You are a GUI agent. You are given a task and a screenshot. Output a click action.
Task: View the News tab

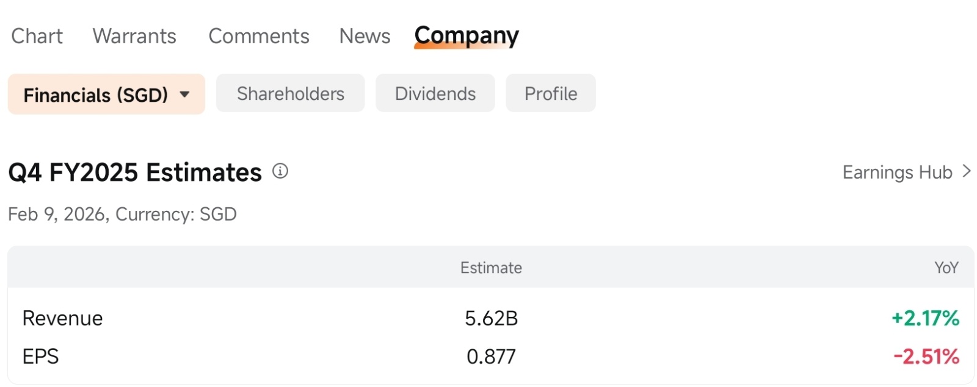coord(365,36)
